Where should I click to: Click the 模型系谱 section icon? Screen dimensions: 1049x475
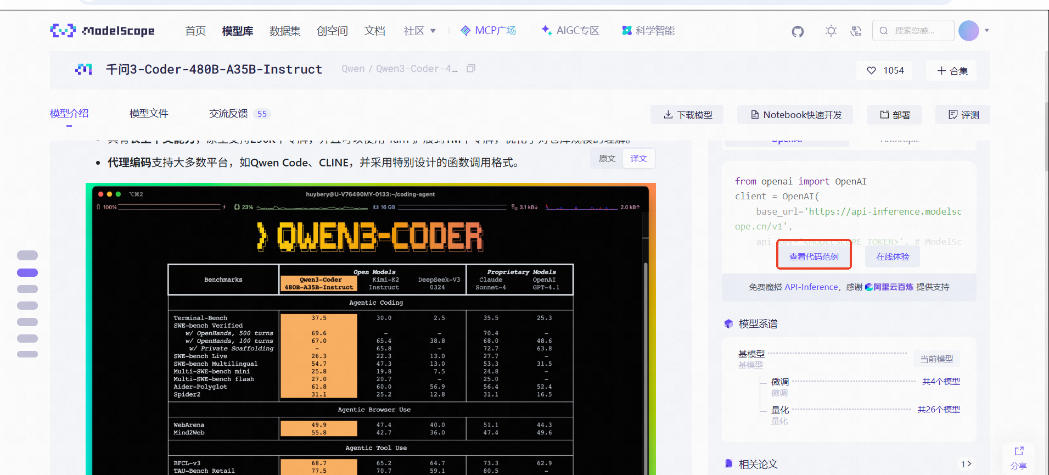[x=728, y=324]
